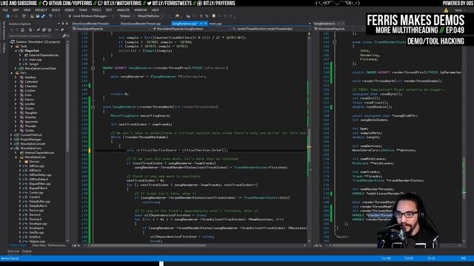The height and width of the screenshot is (266, 474).
Task: Click the Save icon in the toolbar
Action: [38, 16]
